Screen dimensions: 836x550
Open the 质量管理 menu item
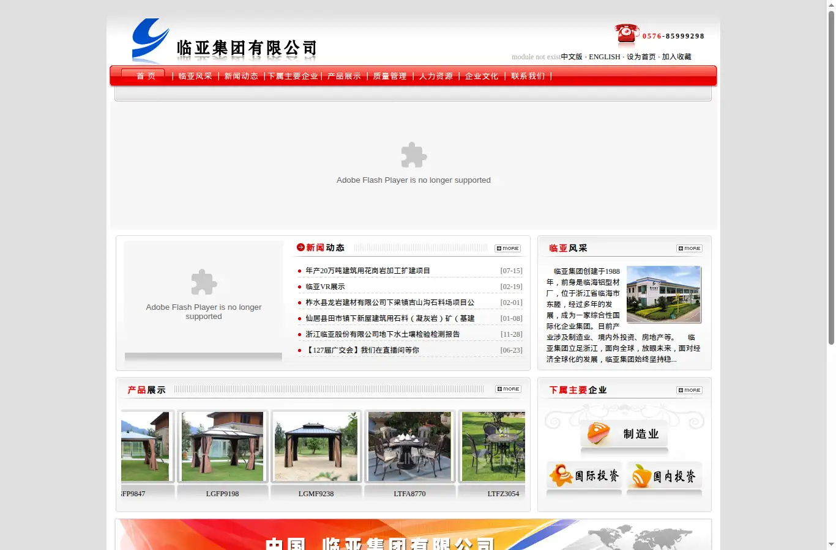390,76
